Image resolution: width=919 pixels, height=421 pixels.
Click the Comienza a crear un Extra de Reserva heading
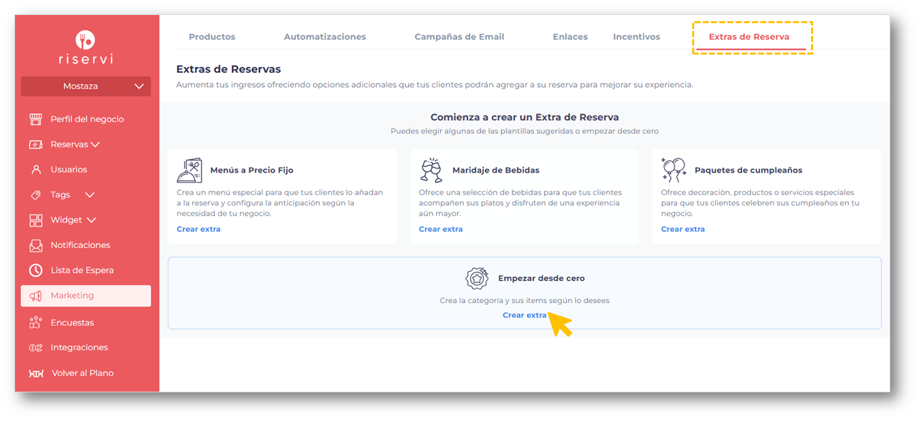(525, 117)
